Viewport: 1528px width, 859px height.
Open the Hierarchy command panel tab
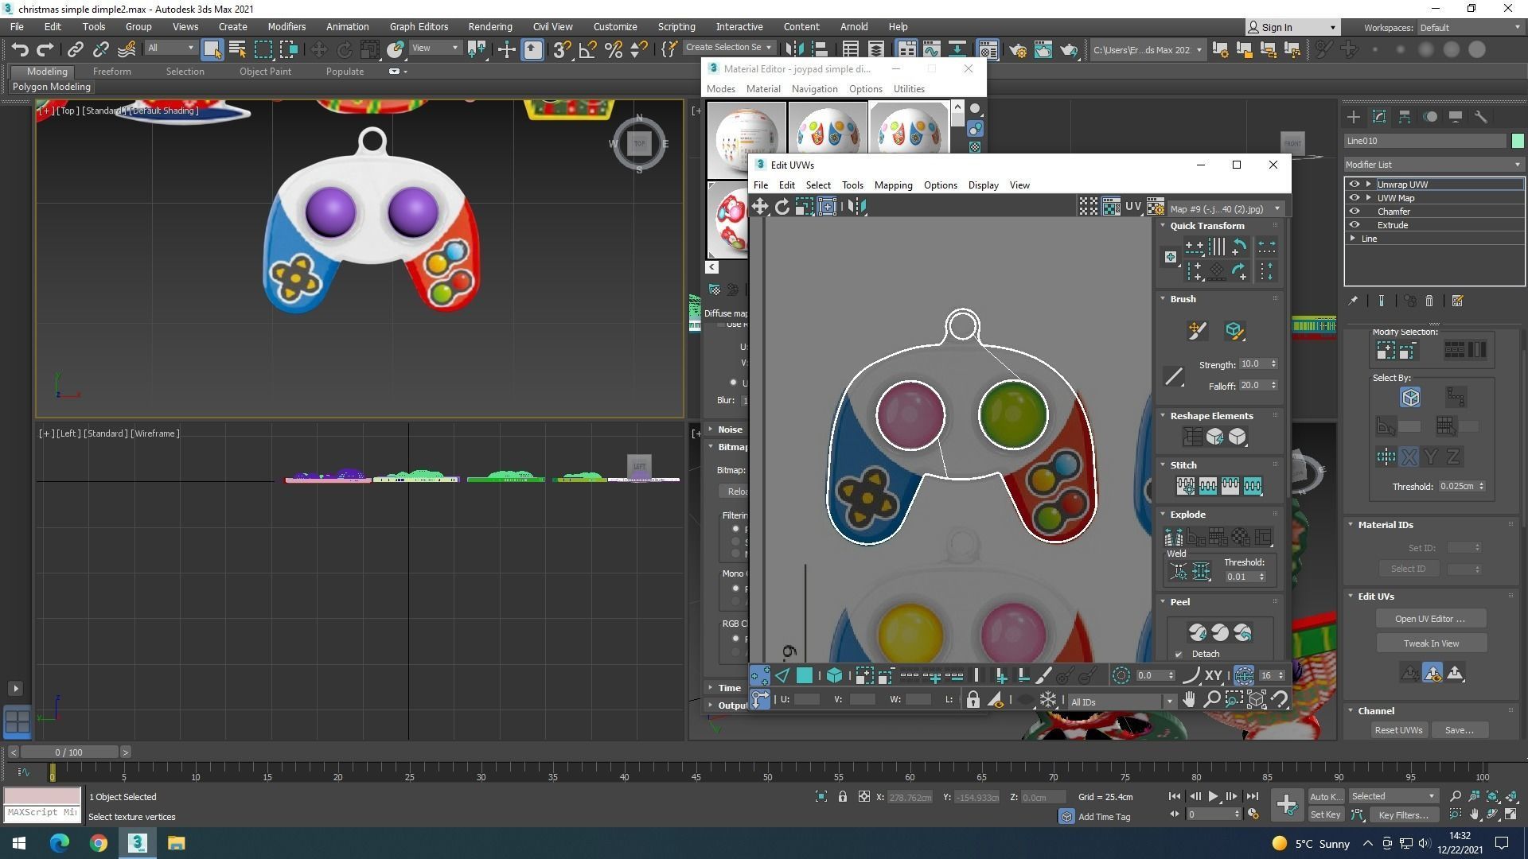tap(1405, 117)
